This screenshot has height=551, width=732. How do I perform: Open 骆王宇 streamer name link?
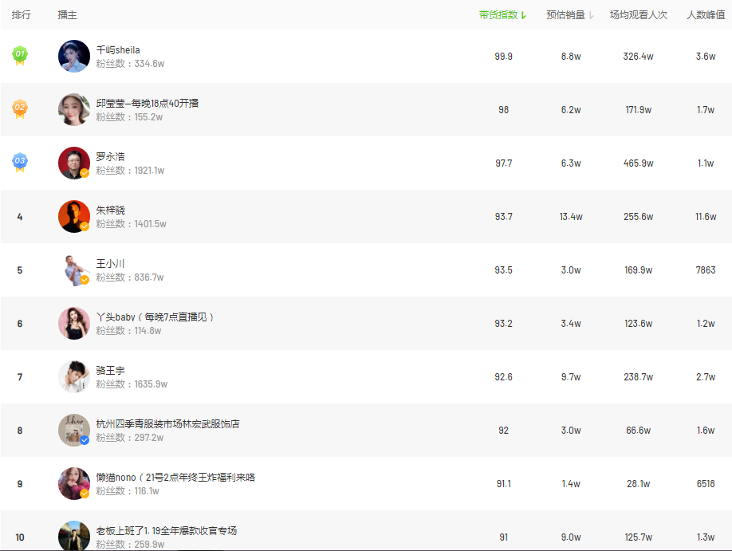coord(111,371)
